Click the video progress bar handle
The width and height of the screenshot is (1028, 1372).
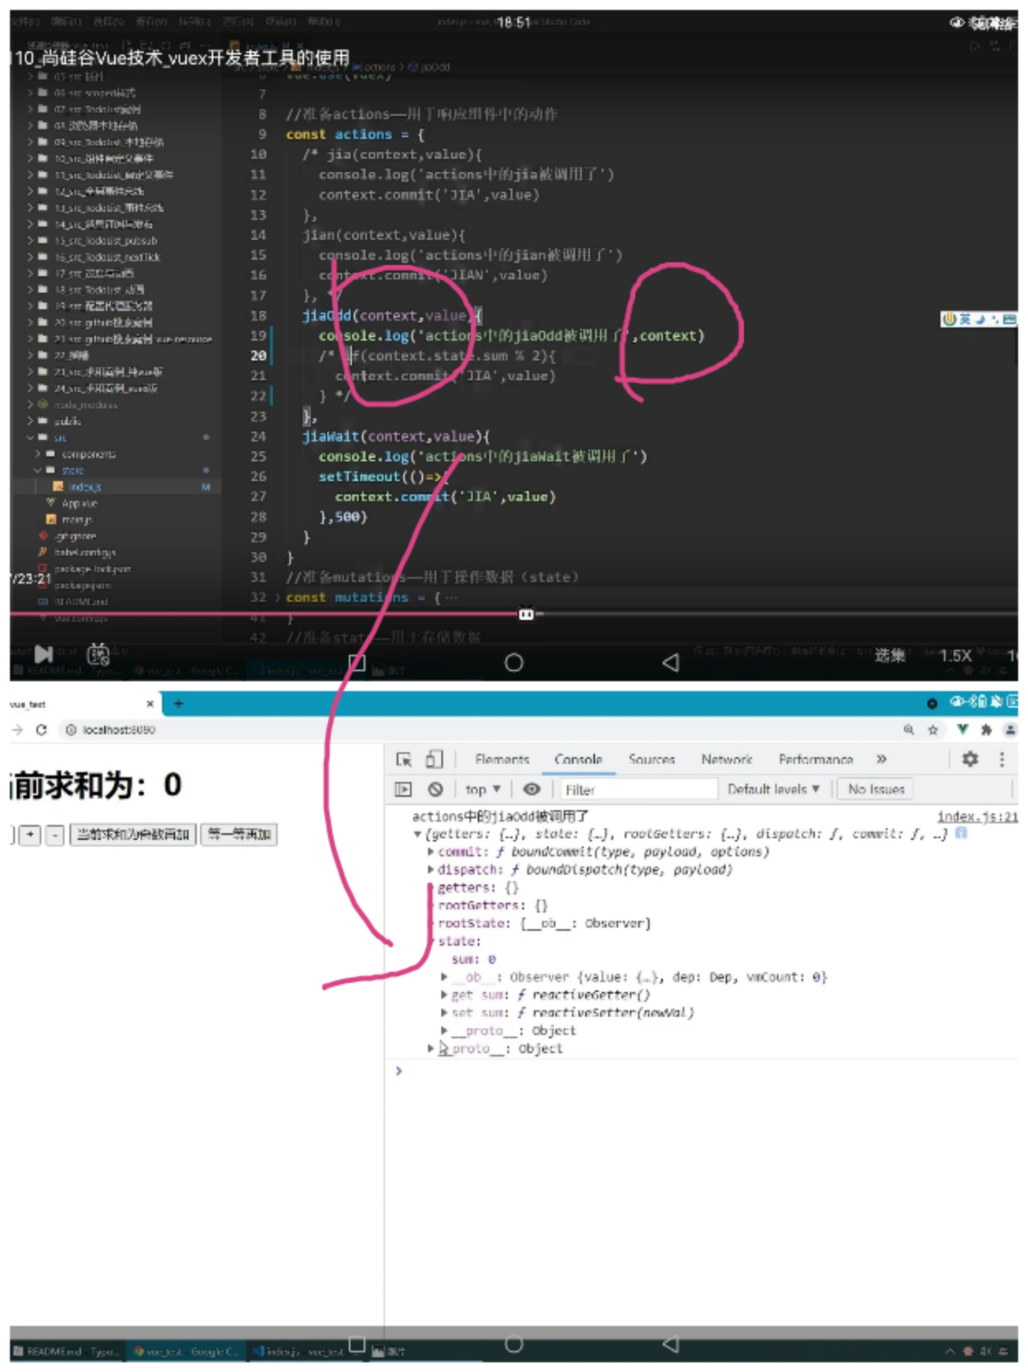coord(526,614)
